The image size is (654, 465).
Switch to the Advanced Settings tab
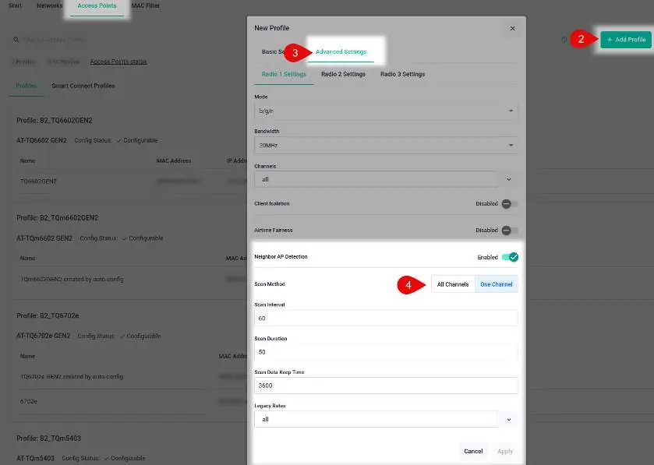pos(341,51)
